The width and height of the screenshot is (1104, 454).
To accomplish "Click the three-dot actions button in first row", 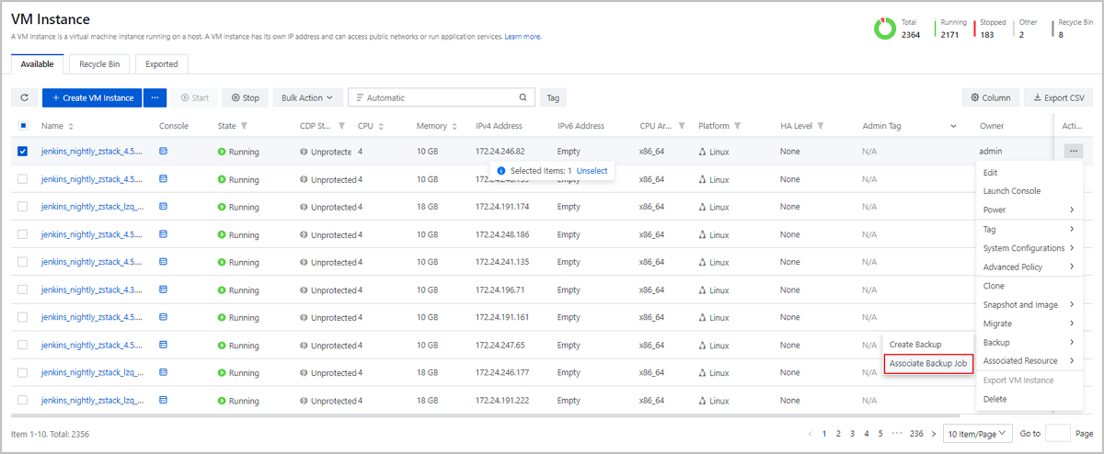I will (1074, 151).
